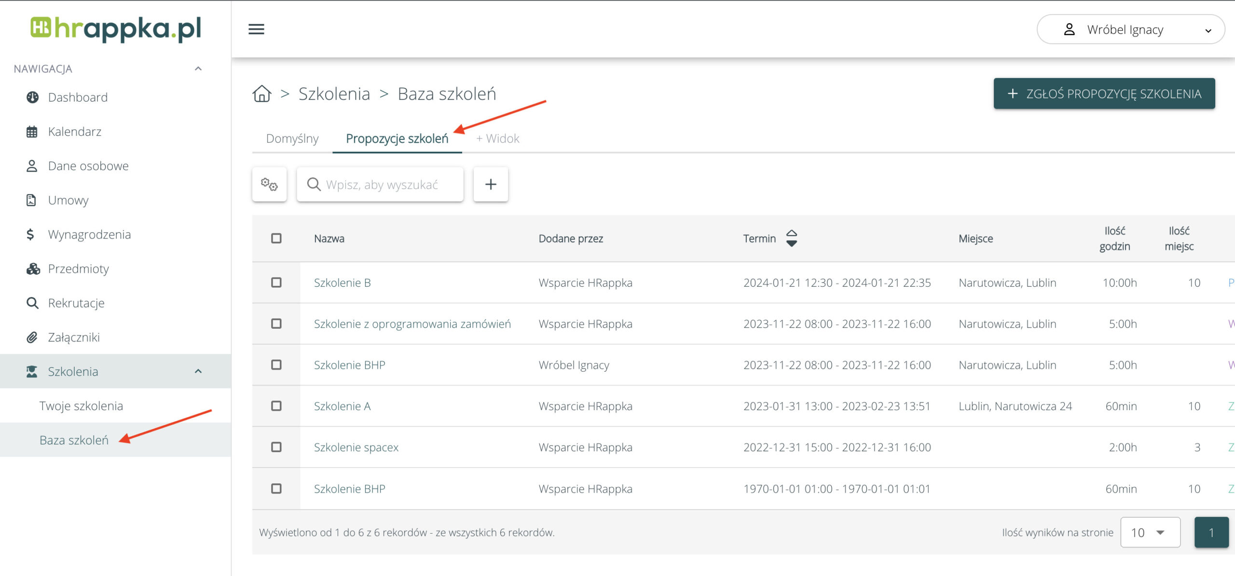The height and width of the screenshot is (576, 1235).
Task: Open Załączniki paperclip item
Action: 73,337
